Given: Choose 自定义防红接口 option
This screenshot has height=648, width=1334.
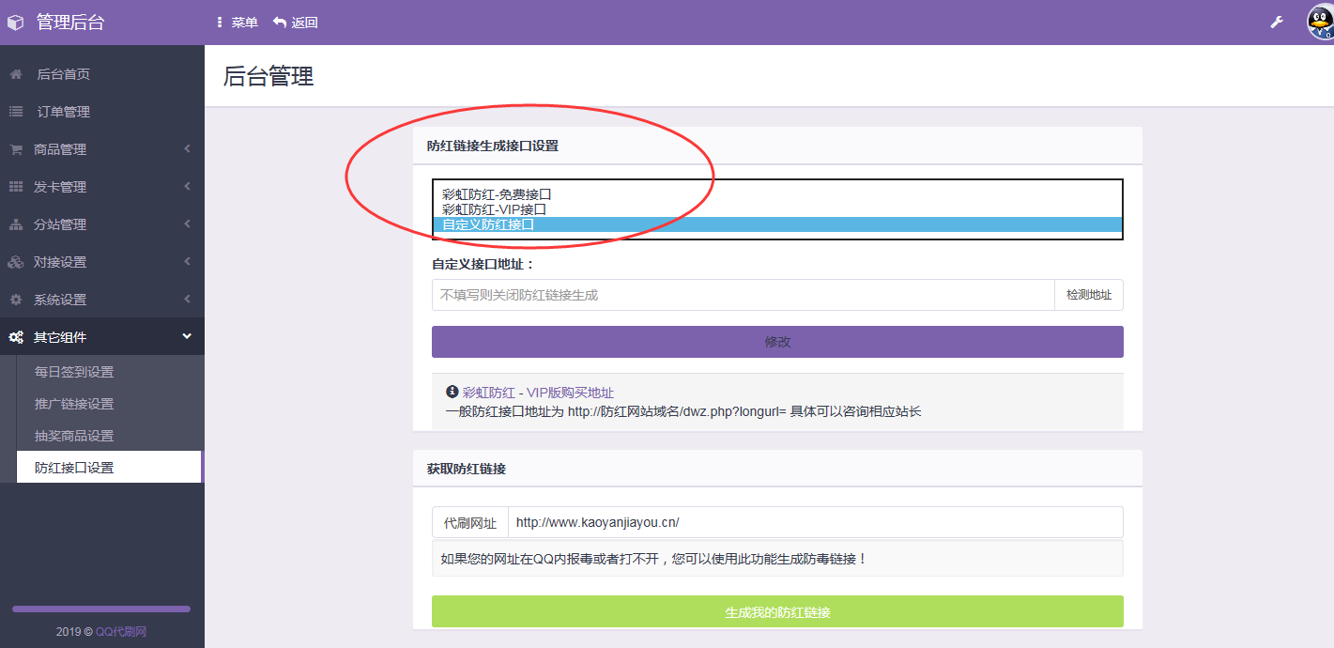Looking at the screenshot, I should (488, 224).
